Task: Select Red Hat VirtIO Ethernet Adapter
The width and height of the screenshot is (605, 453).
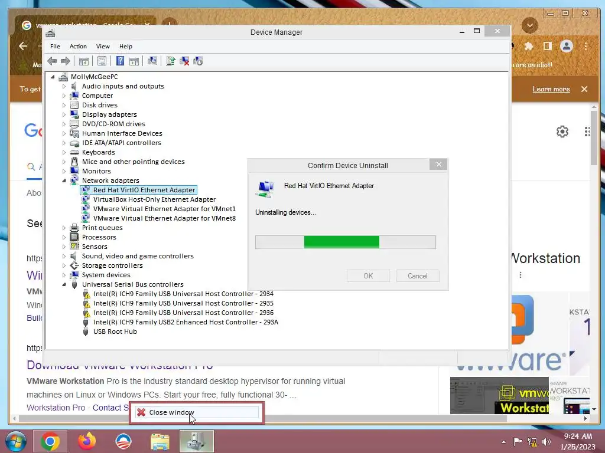Action: click(x=144, y=190)
